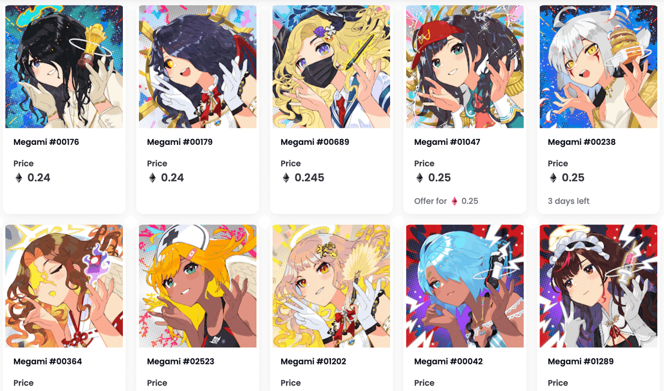Screen dimensions: 664x391
Task: Open the Megami #00176 artwork thumbnail
Action: tap(64, 67)
